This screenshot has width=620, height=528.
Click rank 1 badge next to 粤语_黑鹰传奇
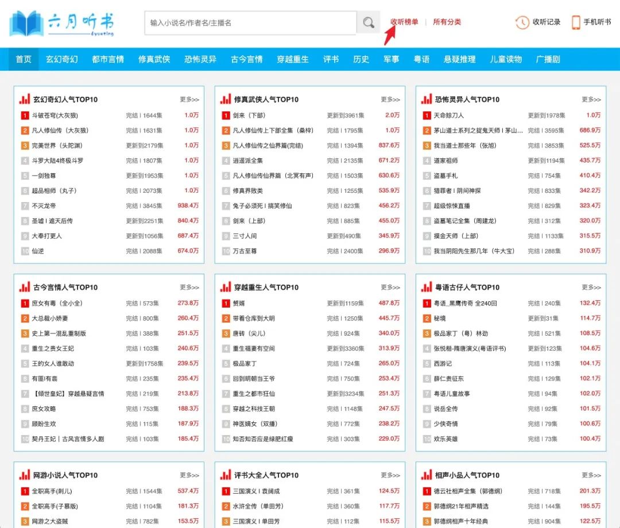pos(427,303)
